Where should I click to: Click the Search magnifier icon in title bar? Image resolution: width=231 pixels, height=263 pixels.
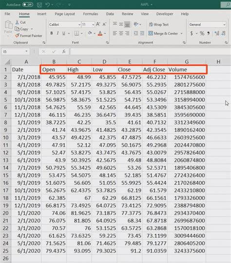click(228, 5)
